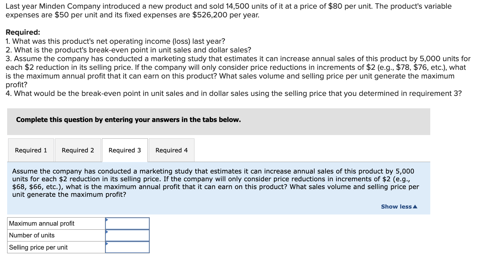Image resolution: width=484 pixels, height=257 pixels.
Task: Click requirement 2 break-even point question
Action: click(128, 50)
